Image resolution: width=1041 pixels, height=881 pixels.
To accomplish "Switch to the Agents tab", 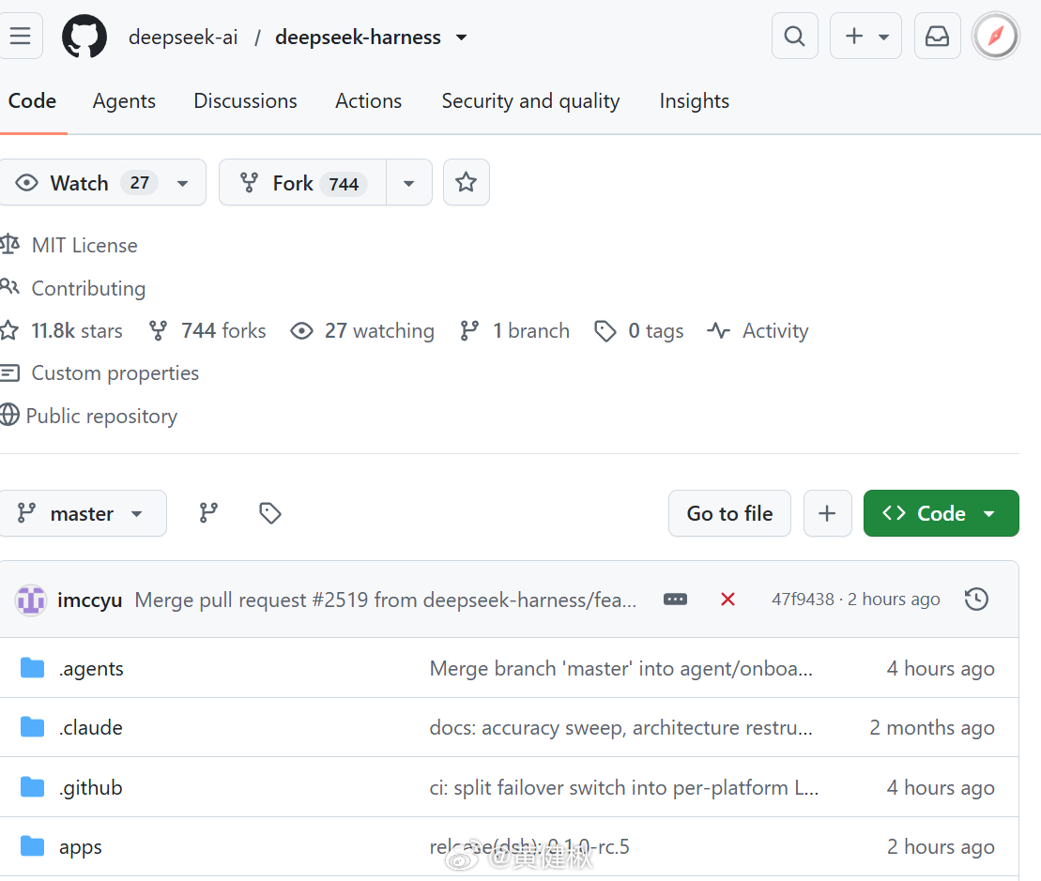I will 124,100.
